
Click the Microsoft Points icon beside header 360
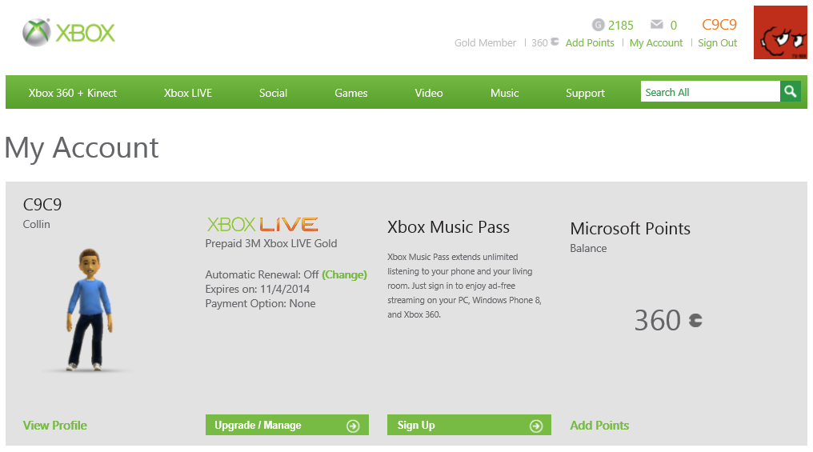[555, 42]
